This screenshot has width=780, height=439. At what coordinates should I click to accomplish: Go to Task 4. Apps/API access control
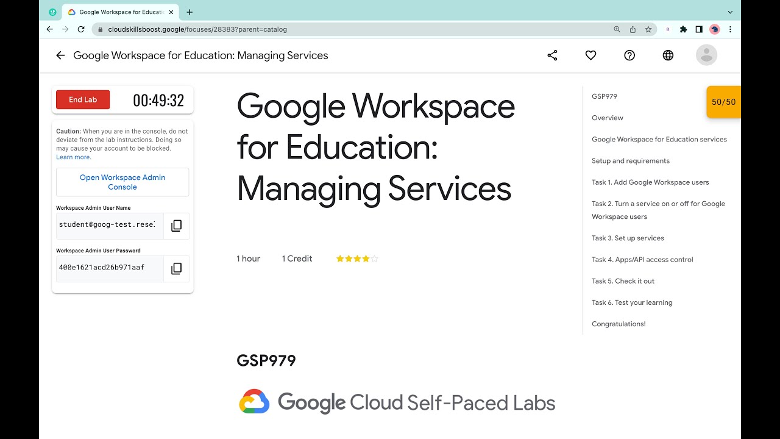(x=642, y=259)
